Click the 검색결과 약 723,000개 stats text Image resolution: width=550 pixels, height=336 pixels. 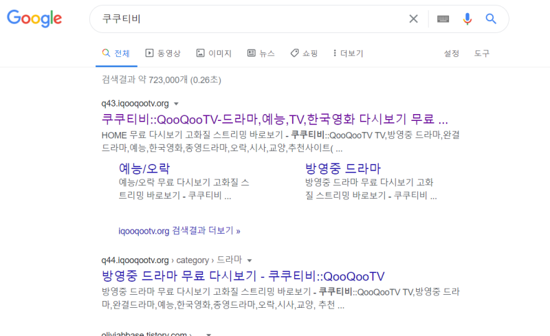point(162,80)
